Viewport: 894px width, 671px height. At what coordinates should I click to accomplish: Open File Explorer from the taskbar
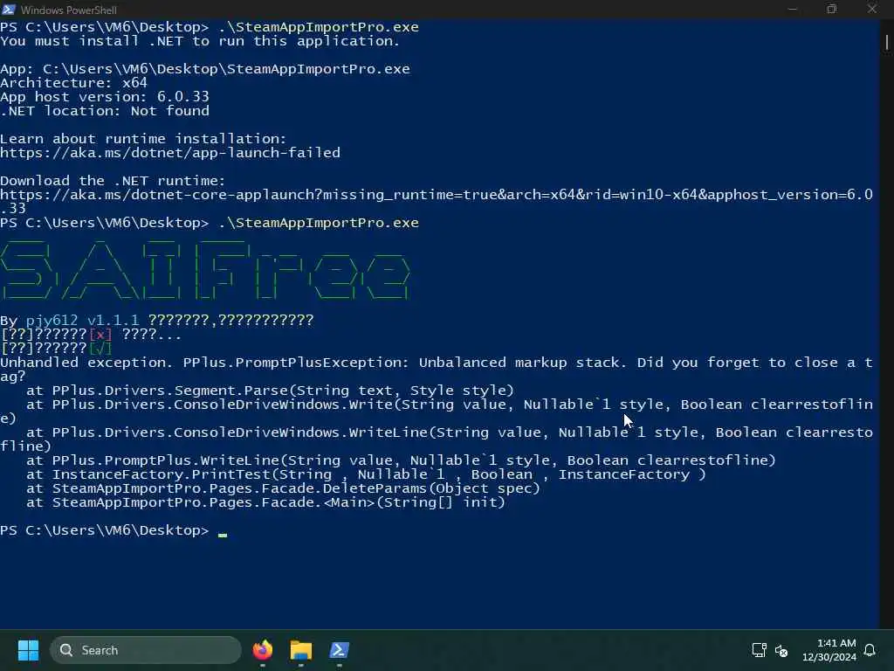[x=301, y=650]
